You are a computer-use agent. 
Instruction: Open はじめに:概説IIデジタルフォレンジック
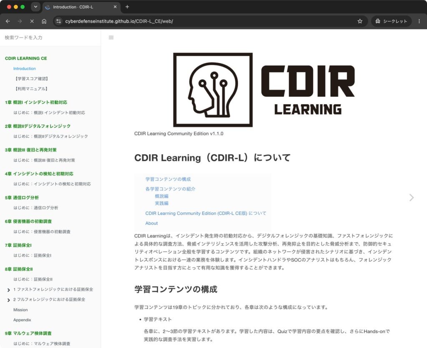coord(50,136)
